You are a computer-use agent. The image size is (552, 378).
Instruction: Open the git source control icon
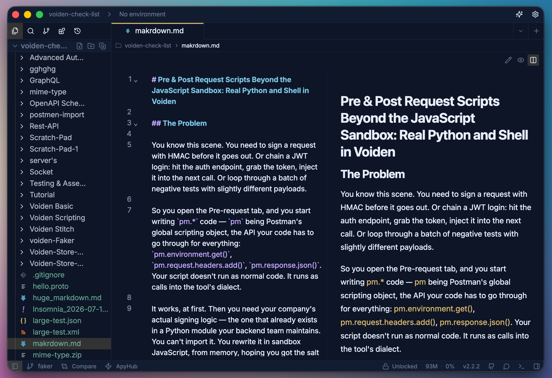[46, 31]
